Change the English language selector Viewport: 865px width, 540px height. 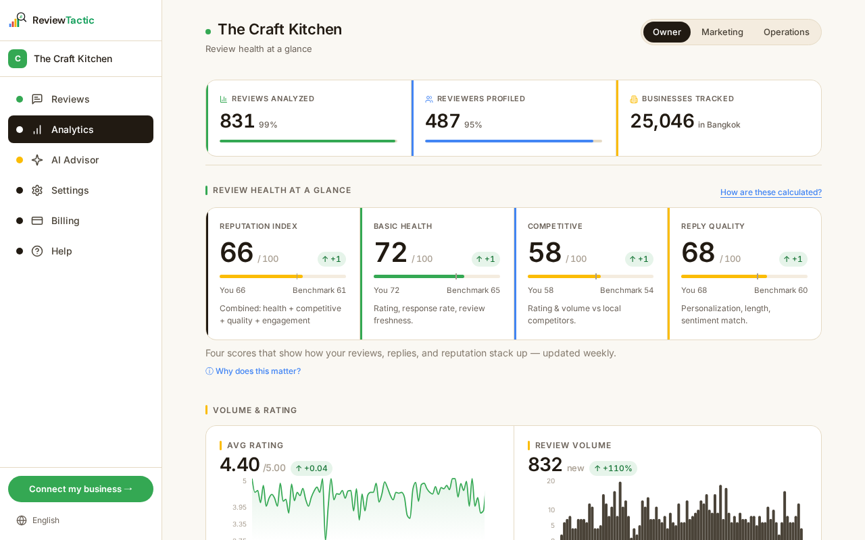[x=38, y=520]
